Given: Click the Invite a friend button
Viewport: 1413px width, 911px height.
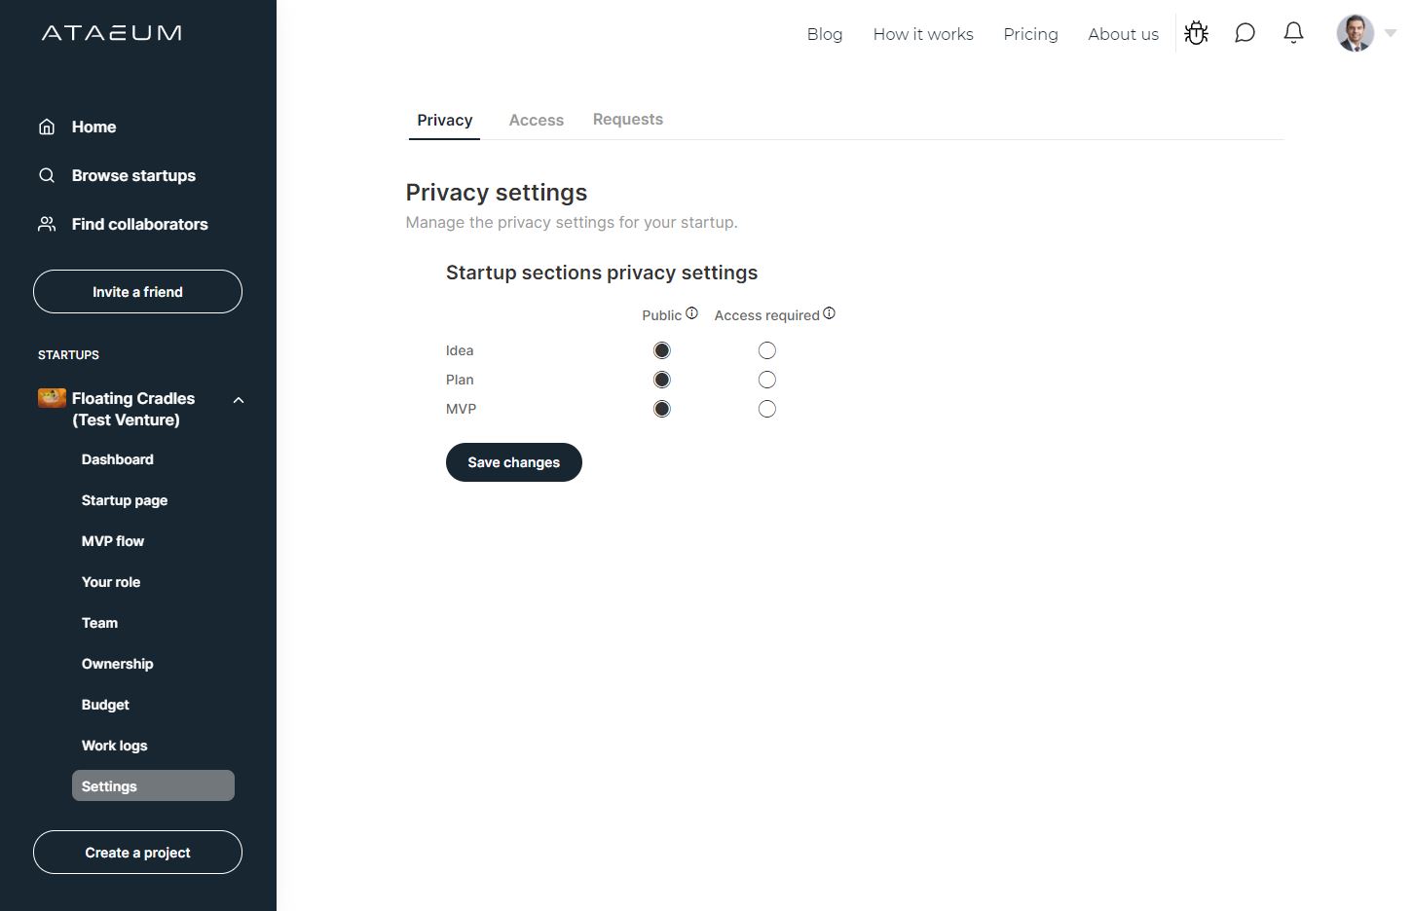Looking at the screenshot, I should (137, 292).
